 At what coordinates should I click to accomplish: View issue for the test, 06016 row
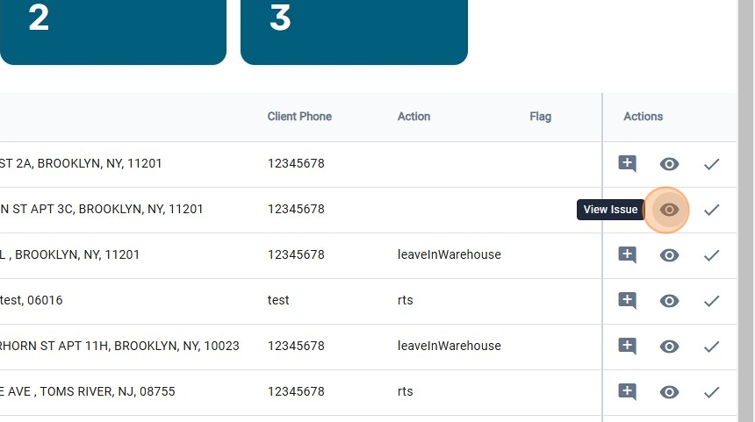coord(669,301)
